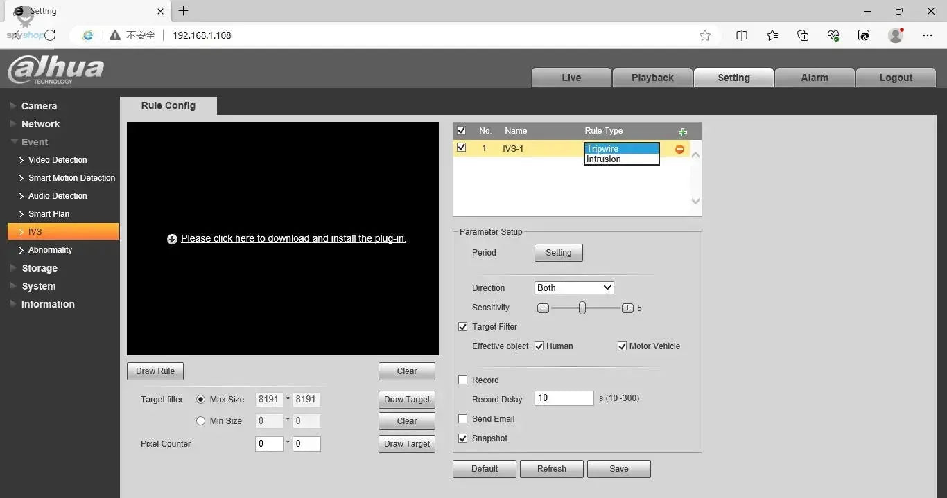Select the Min Size radio button
This screenshot has width=947, height=498.
point(200,420)
